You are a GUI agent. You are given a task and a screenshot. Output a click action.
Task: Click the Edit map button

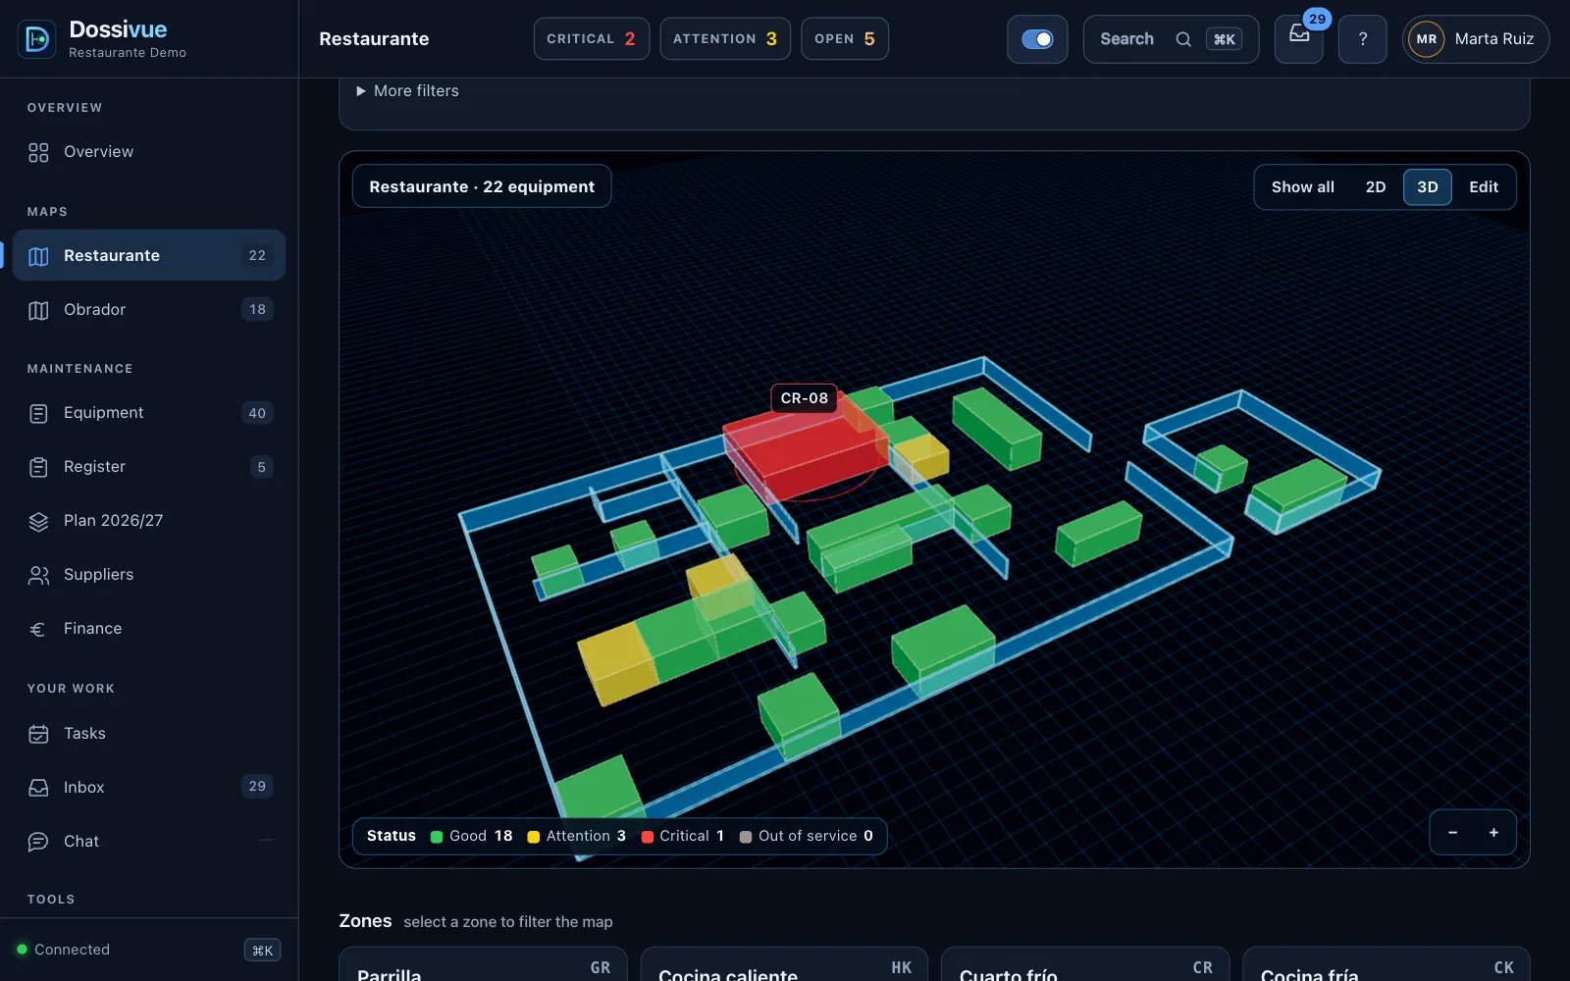1484,187
